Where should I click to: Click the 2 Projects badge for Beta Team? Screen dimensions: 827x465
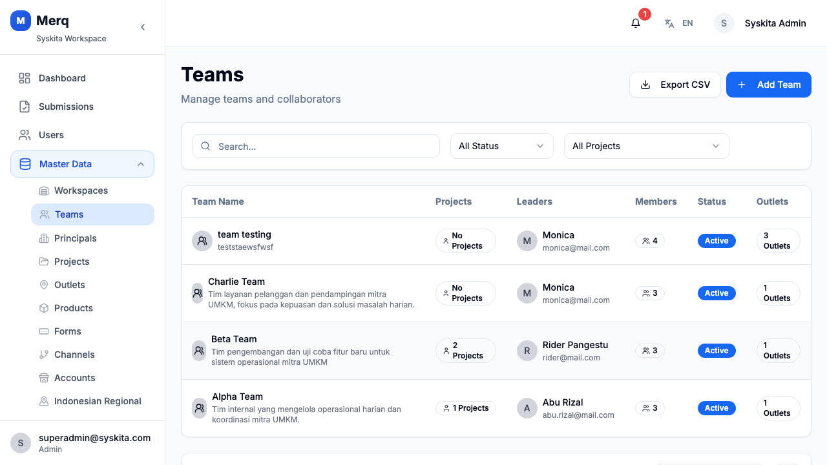coord(466,351)
